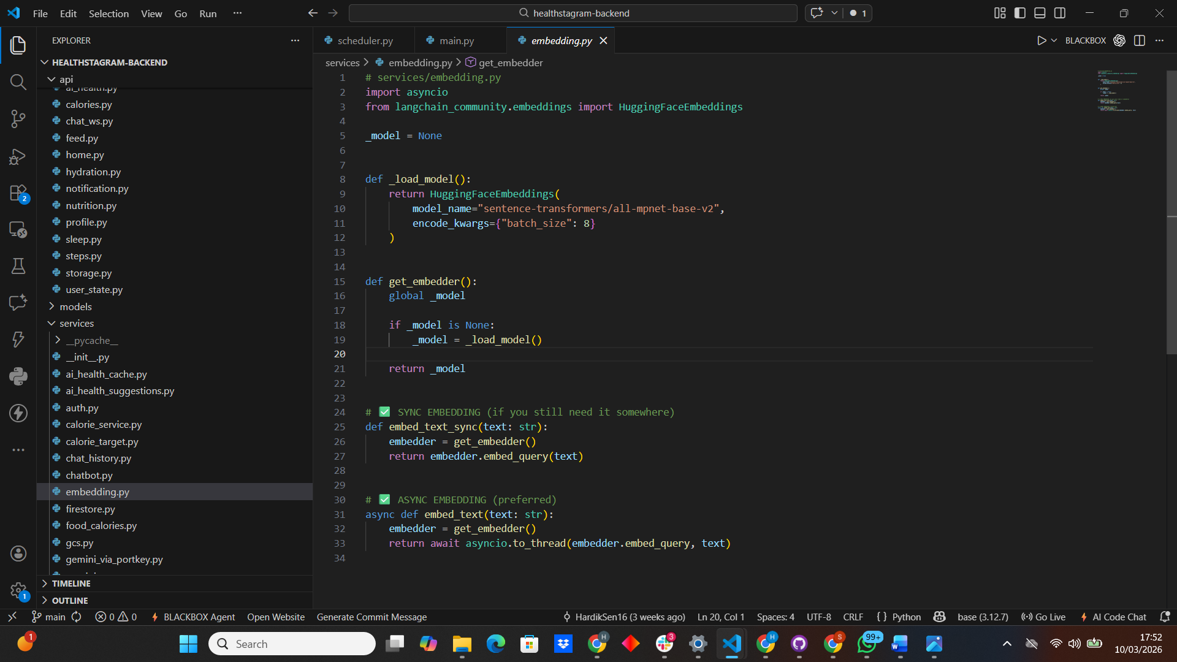This screenshot has width=1177, height=662.
Task: Expand the TIMELINE section
Action: coord(71,584)
